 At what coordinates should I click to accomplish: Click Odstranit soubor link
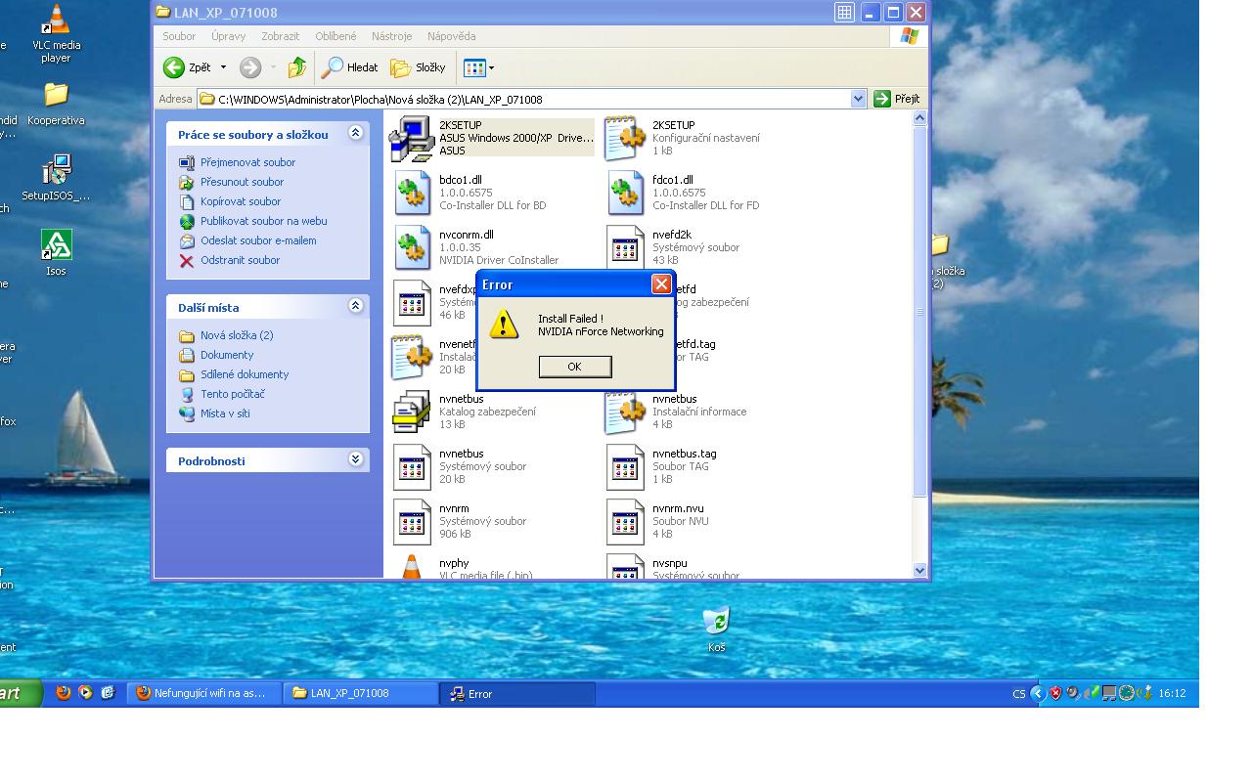240,260
